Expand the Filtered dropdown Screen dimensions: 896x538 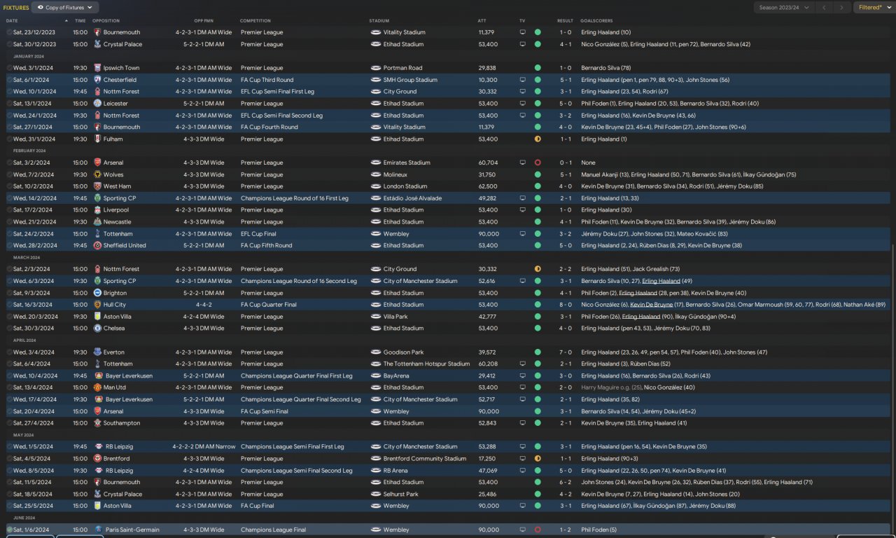(x=874, y=8)
